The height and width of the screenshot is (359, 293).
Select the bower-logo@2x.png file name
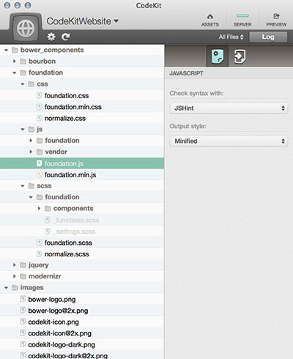click(x=58, y=311)
